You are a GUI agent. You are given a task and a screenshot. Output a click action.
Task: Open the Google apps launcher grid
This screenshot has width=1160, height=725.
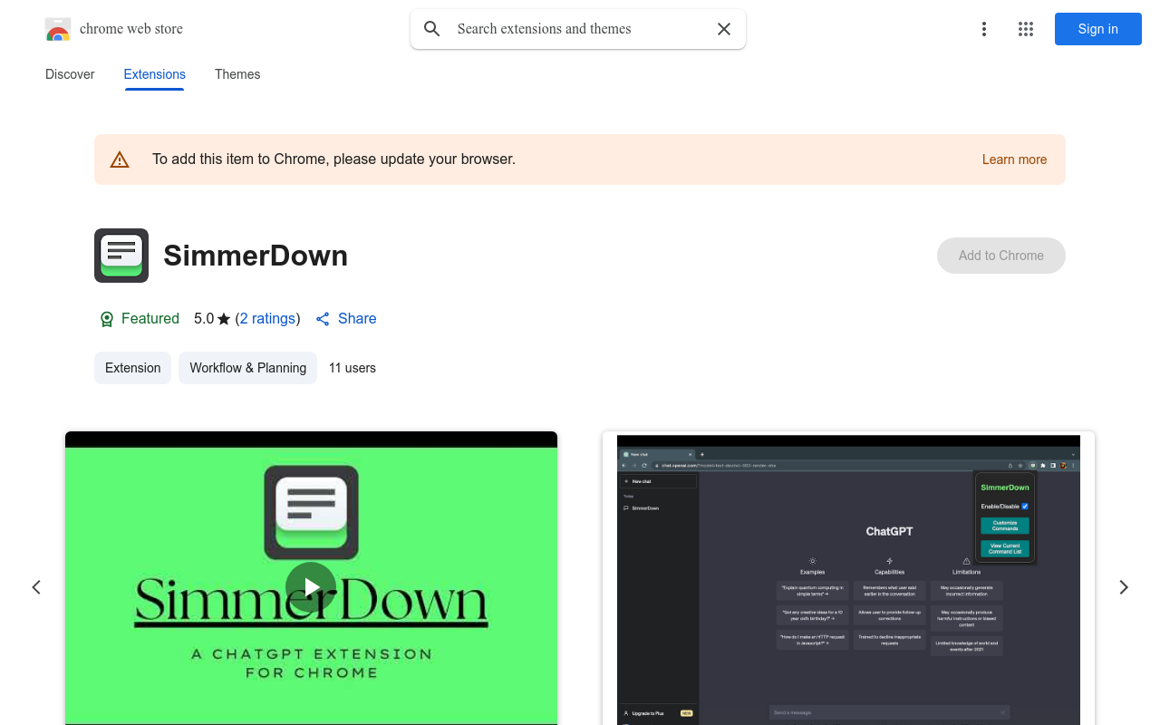[x=1025, y=29]
